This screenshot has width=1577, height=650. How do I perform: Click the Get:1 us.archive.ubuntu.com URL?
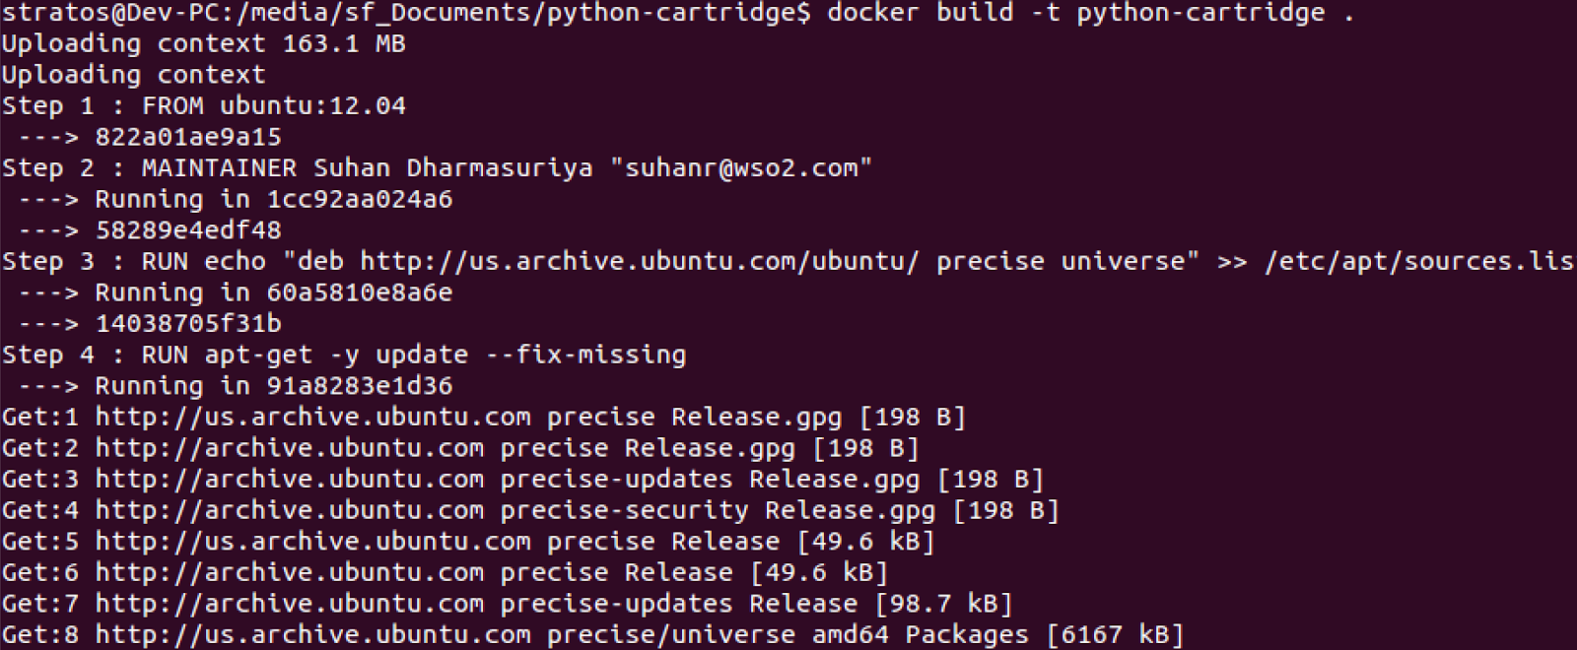[x=313, y=418]
